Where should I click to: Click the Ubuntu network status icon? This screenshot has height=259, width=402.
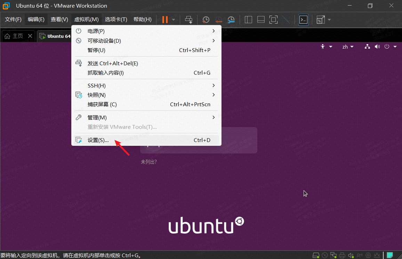(367, 47)
